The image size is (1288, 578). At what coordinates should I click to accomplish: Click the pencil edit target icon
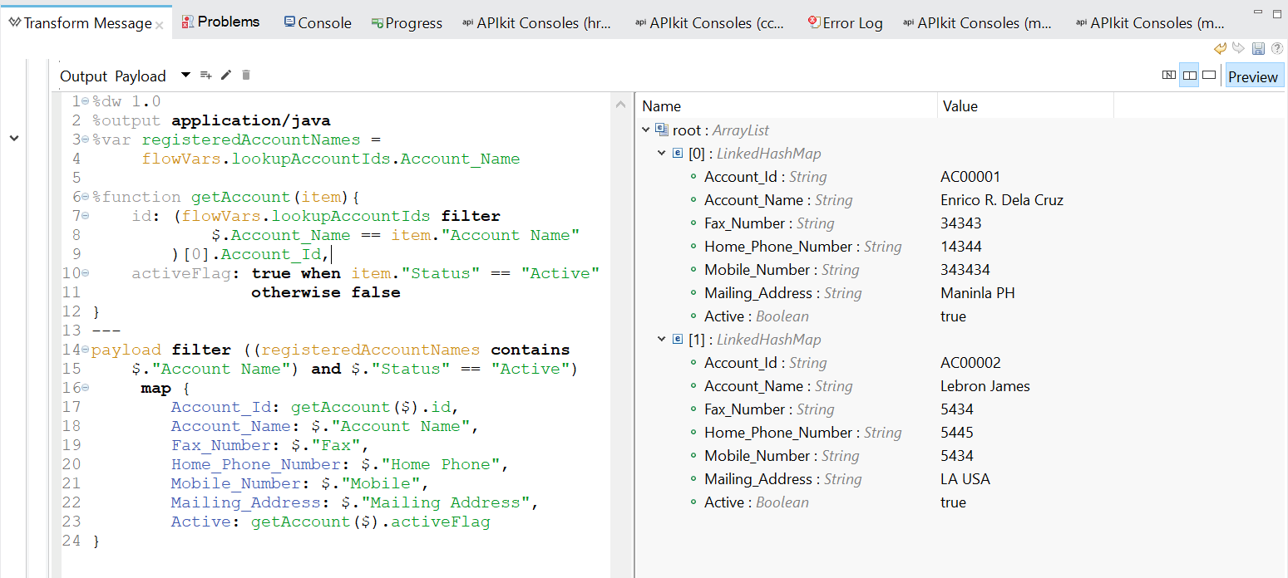pyautogui.click(x=226, y=76)
